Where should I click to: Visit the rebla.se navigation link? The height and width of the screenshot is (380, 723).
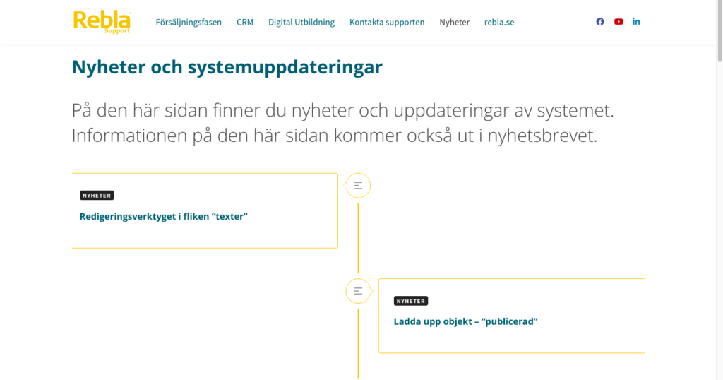click(x=499, y=22)
